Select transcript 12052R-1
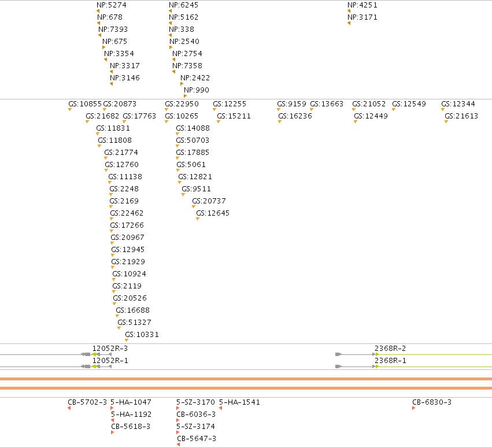This screenshot has width=492, height=448. (x=110, y=361)
